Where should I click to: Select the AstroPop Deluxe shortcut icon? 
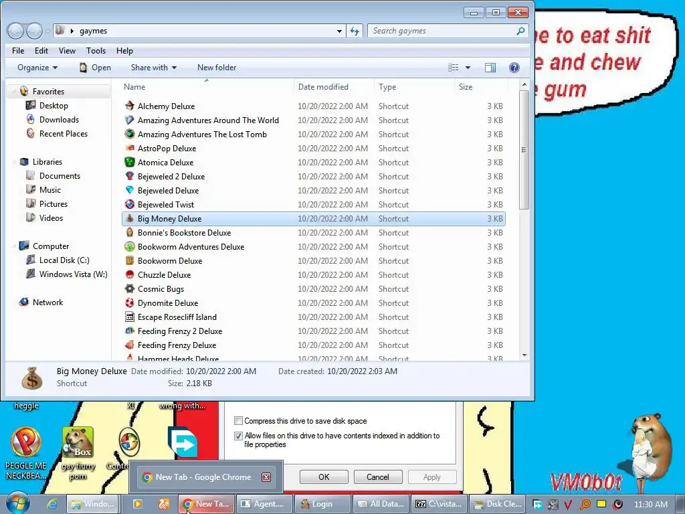click(x=130, y=148)
